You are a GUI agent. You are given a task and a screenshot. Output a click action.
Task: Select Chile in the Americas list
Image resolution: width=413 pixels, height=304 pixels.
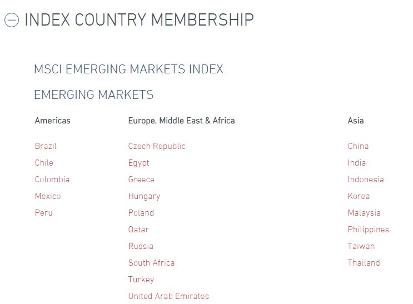pos(44,163)
